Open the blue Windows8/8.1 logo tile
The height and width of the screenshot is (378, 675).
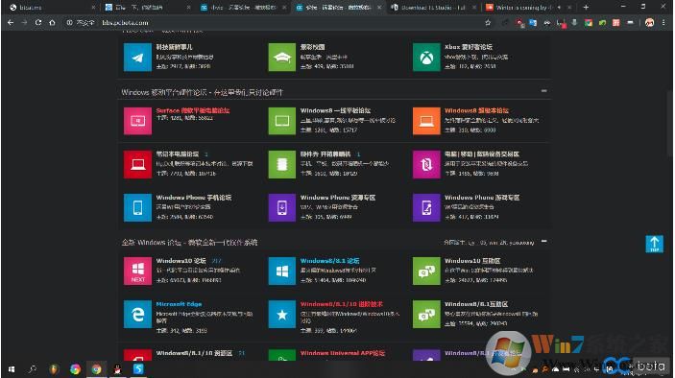(282, 271)
